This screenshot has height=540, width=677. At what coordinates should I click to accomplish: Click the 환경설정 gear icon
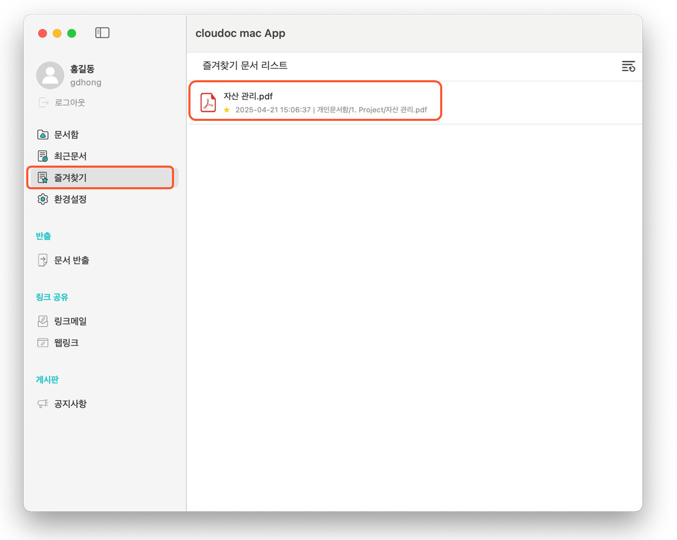click(x=43, y=200)
